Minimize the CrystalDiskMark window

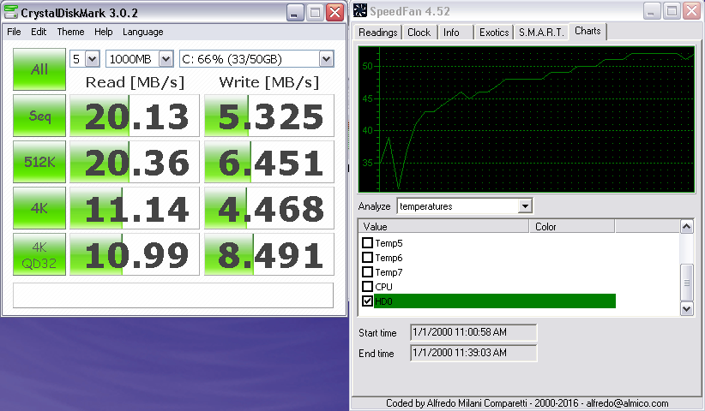coord(295,13)
